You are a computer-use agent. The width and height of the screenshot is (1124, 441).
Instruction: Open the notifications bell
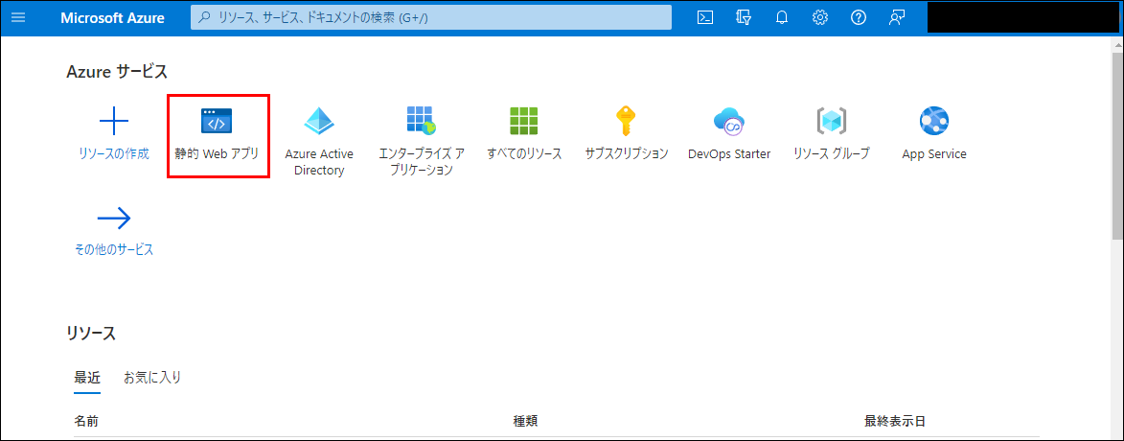point(782,18)
